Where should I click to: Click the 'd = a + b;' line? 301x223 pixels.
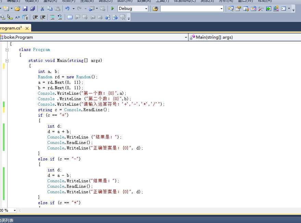click(59, 132)
